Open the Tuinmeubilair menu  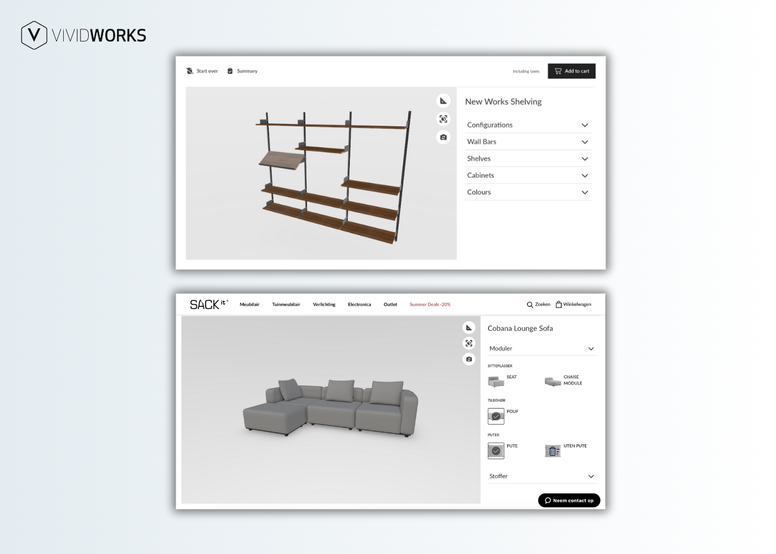[286, 305]
